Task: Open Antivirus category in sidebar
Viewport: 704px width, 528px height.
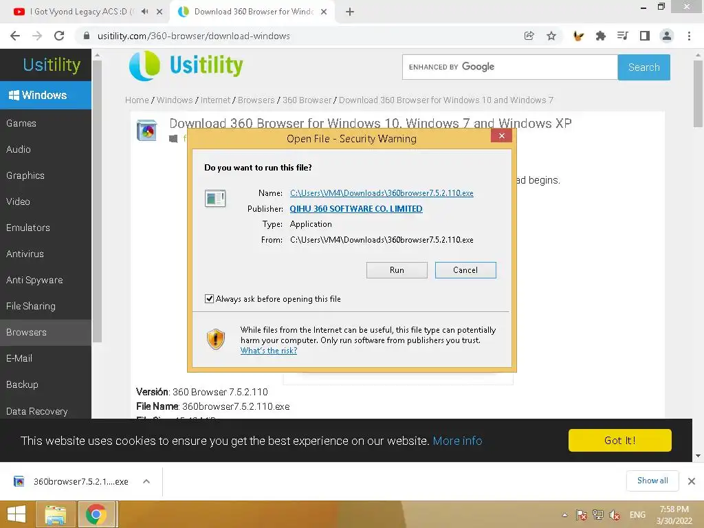Action: tap(45, 254)
